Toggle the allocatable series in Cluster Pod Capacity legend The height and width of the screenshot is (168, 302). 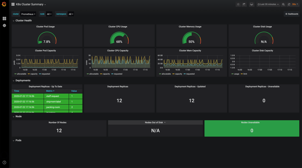21,74
